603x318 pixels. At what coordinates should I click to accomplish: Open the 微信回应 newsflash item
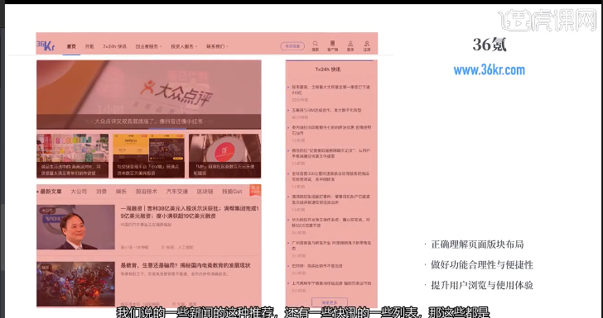330,154
